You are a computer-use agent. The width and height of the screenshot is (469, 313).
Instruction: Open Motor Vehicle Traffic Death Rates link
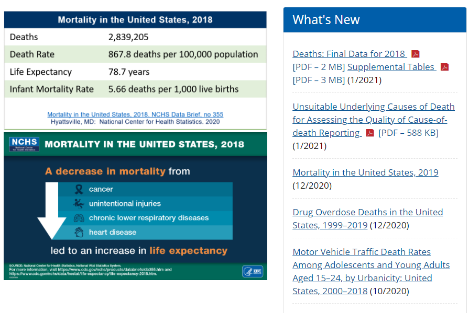click(x=371, y=271)
